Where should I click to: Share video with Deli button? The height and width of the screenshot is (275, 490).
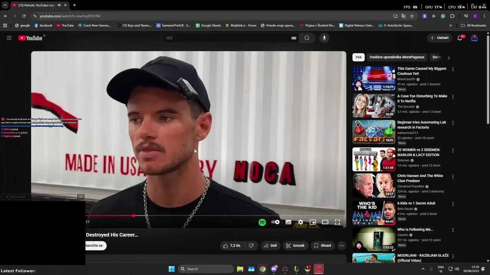point(270,246)
